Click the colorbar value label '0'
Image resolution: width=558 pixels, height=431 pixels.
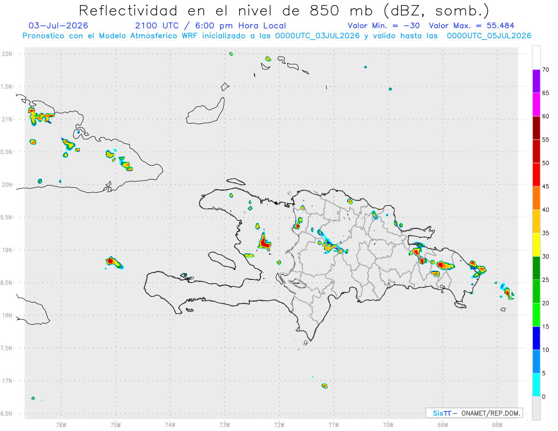[x=544, y=397]
